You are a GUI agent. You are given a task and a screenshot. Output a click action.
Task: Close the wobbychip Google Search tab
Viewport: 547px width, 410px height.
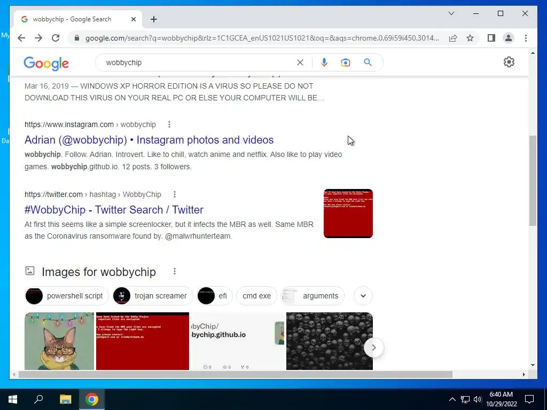(x=133, y=19)
